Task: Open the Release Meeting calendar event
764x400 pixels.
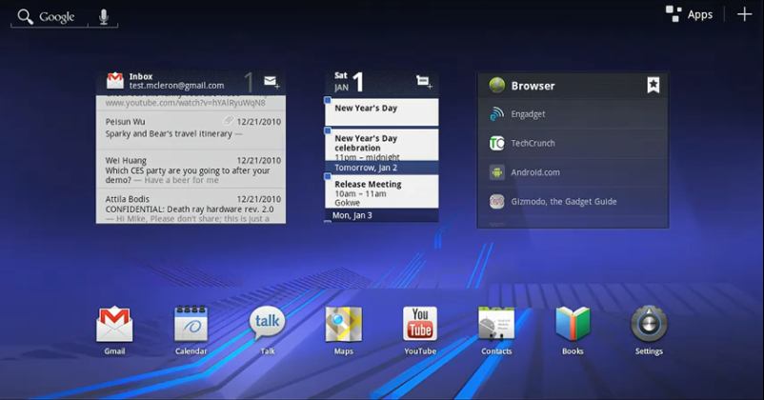Action: (x=382, y=190)
